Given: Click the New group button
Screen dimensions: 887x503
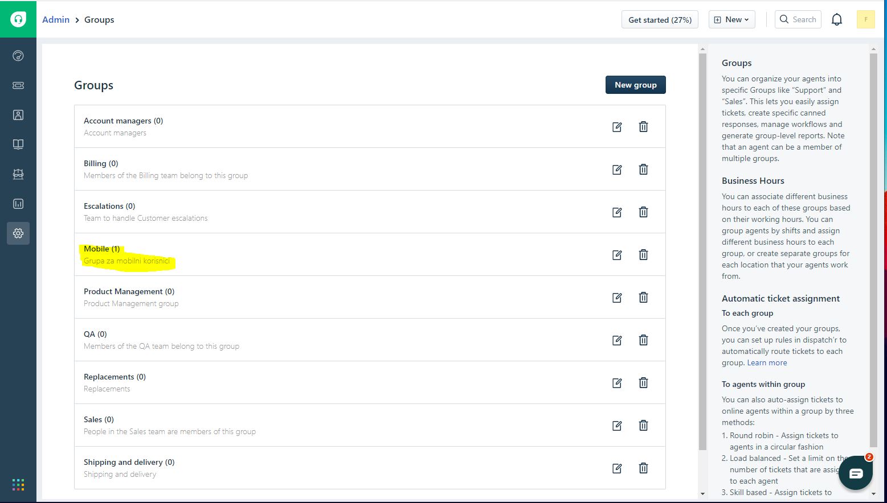Looking at the screenshot, I should tap(635, 85).
